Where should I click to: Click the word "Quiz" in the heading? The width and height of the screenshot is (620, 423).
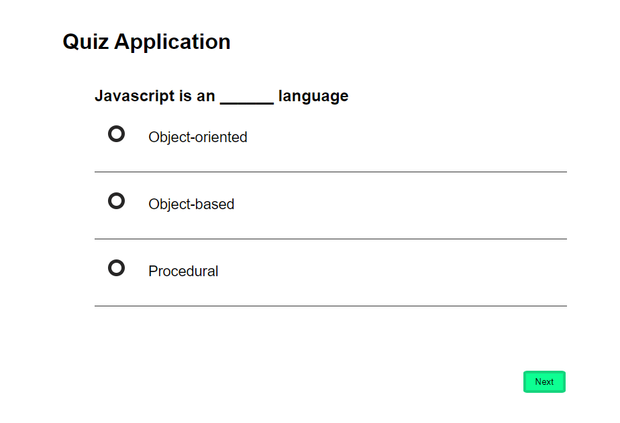85,42
